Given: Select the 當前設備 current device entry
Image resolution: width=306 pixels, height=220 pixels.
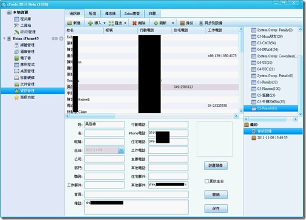Looking at the screenshot, I should tap(273, 131).
